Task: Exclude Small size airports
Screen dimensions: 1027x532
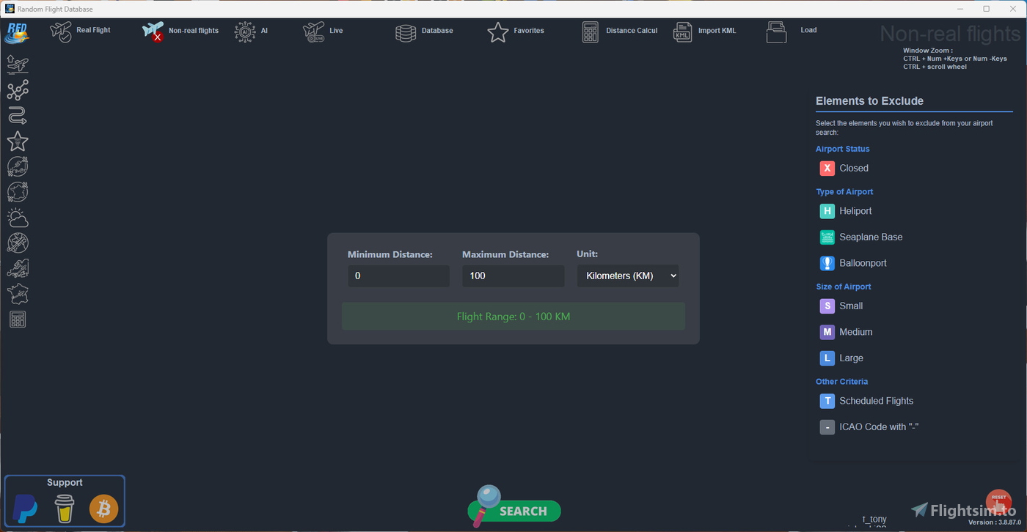Action: [827, 306]
